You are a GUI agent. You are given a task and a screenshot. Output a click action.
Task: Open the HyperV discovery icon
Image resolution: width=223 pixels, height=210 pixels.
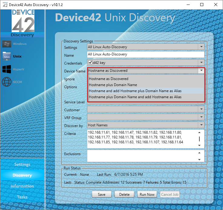tap(7, 69)
